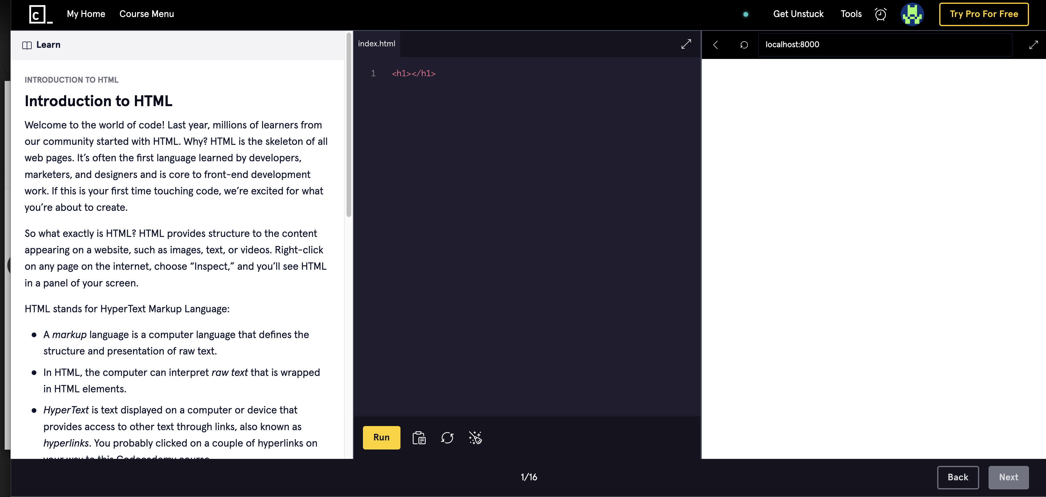Select the index.html tab
This screenshot has width=1046, height=497.
[376, 44]
